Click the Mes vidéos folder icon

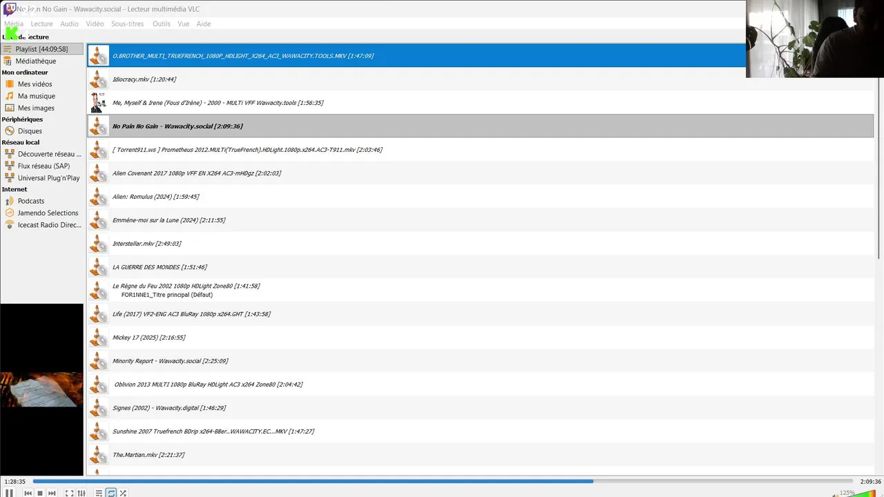[10, 84]
